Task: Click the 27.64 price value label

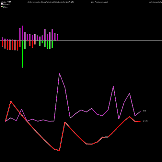Action: (145, 121)
